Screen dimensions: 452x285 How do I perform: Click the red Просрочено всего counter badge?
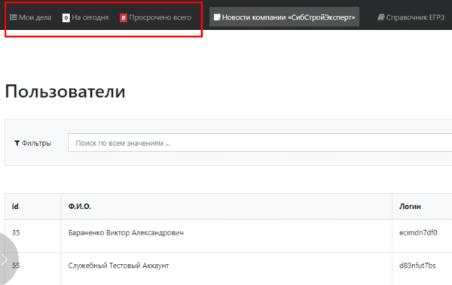(x=124, y=18)
